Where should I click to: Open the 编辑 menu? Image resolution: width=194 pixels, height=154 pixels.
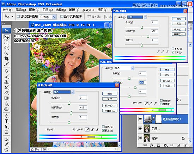21,10
